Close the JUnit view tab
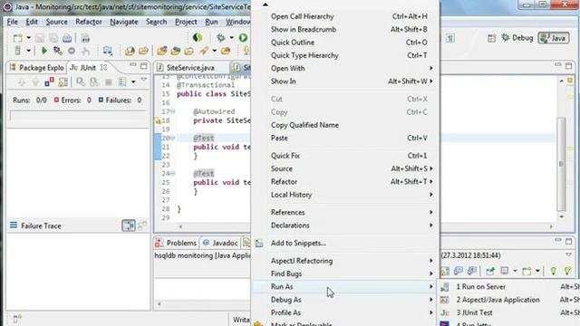Screen dimensions: 580x326 (x=103, y=67)
